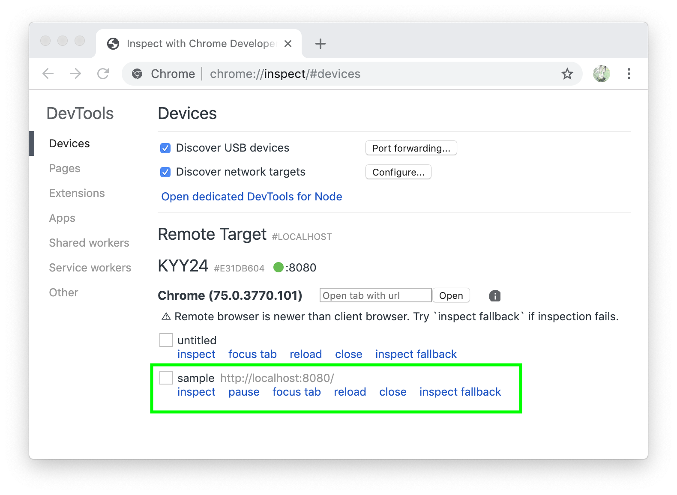Reload the page with the refresh icon
Image resolution: width=677 pixels, height=495 pixels.
tap(103, 74)
